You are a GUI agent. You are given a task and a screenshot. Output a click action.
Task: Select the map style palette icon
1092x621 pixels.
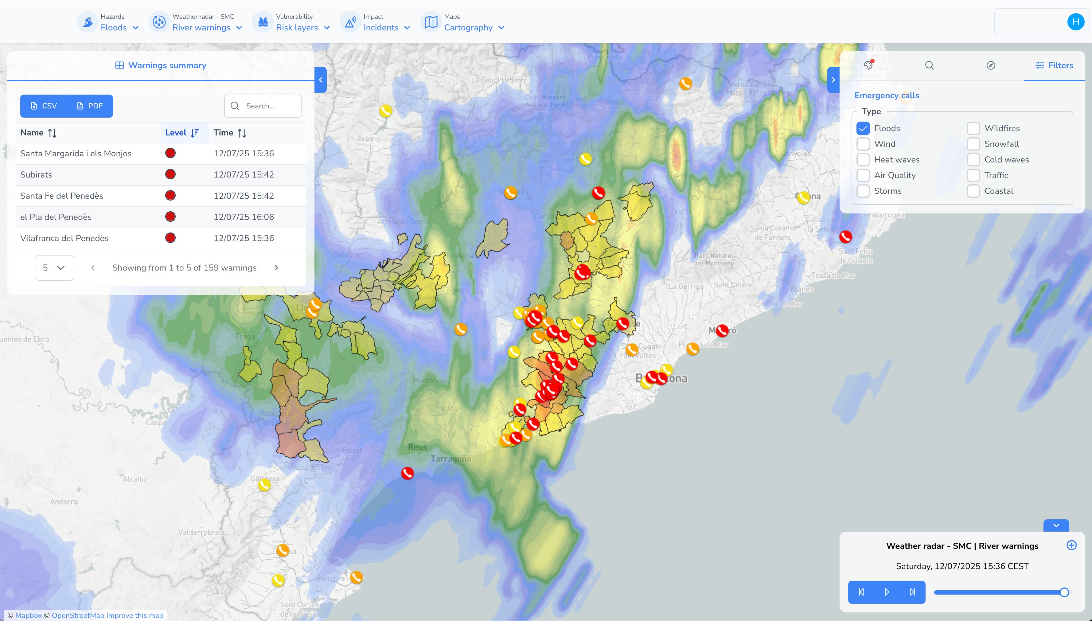click(868, 65)
